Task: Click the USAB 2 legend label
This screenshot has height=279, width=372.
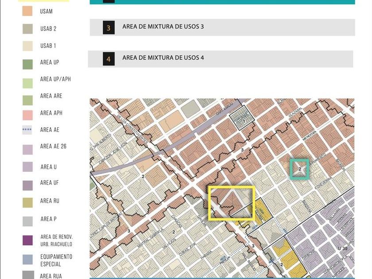Action: point(48,29)
